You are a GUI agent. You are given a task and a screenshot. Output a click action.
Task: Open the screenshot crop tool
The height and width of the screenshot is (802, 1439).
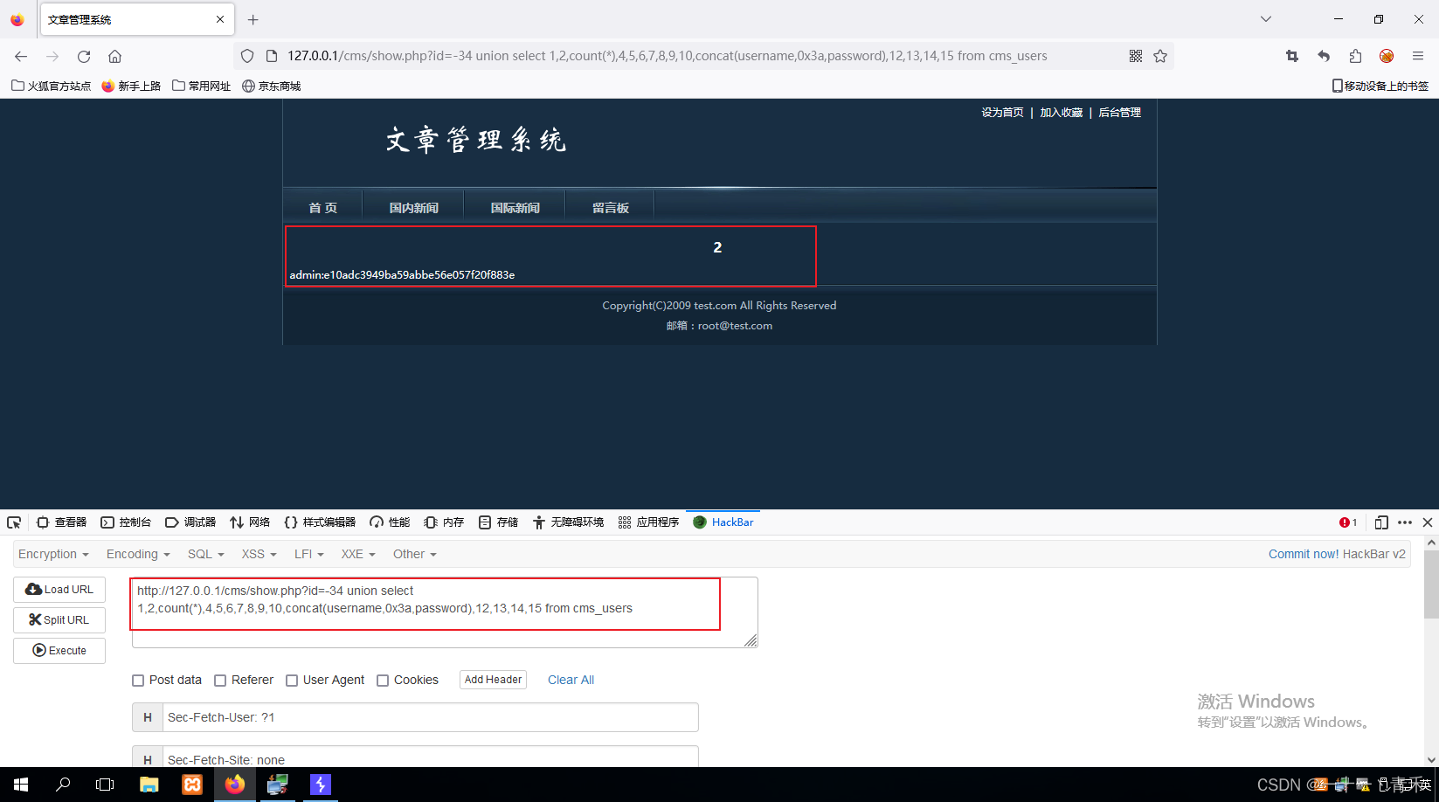(1292, 56)
